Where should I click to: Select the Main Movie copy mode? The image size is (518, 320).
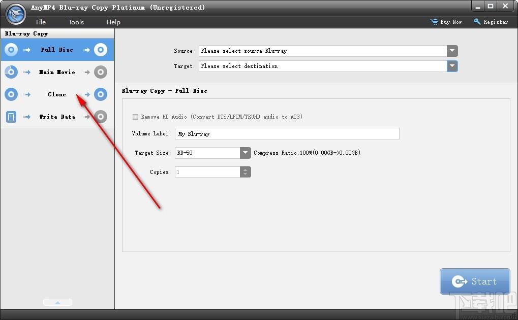(57, 72)
